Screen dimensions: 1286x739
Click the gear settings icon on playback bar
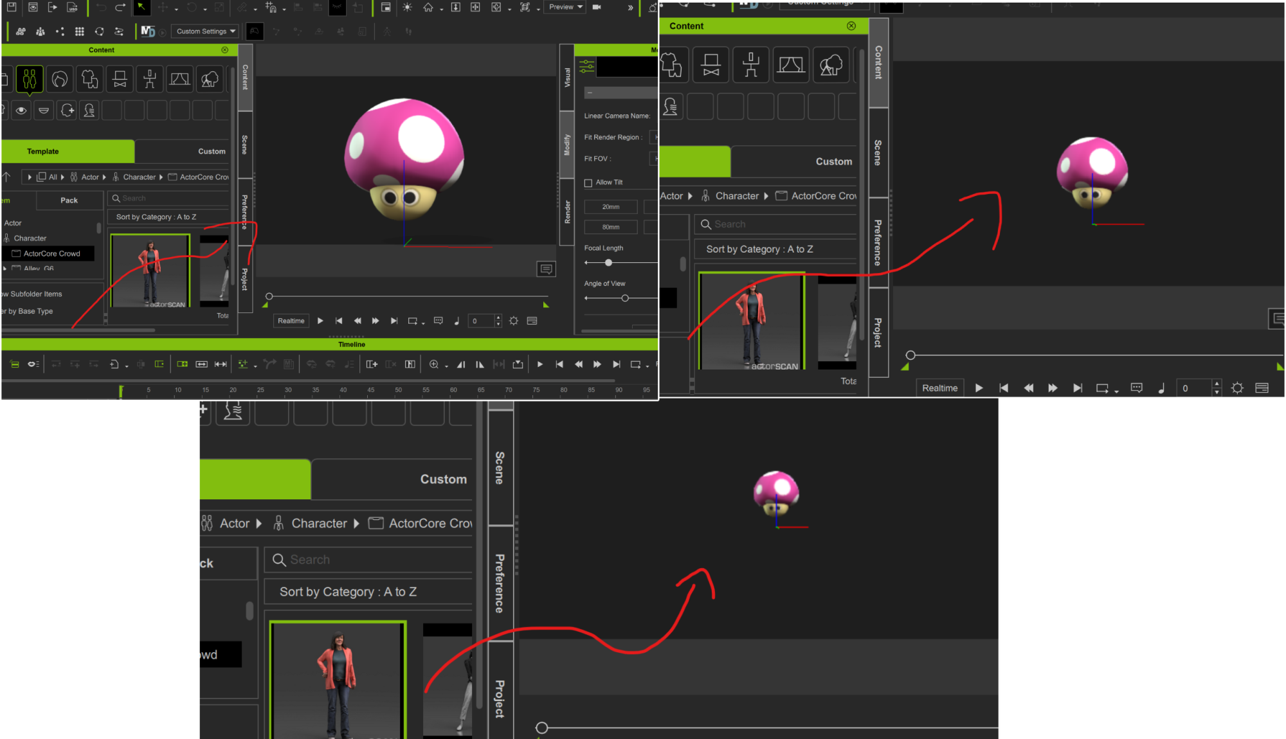coord(514,321)
